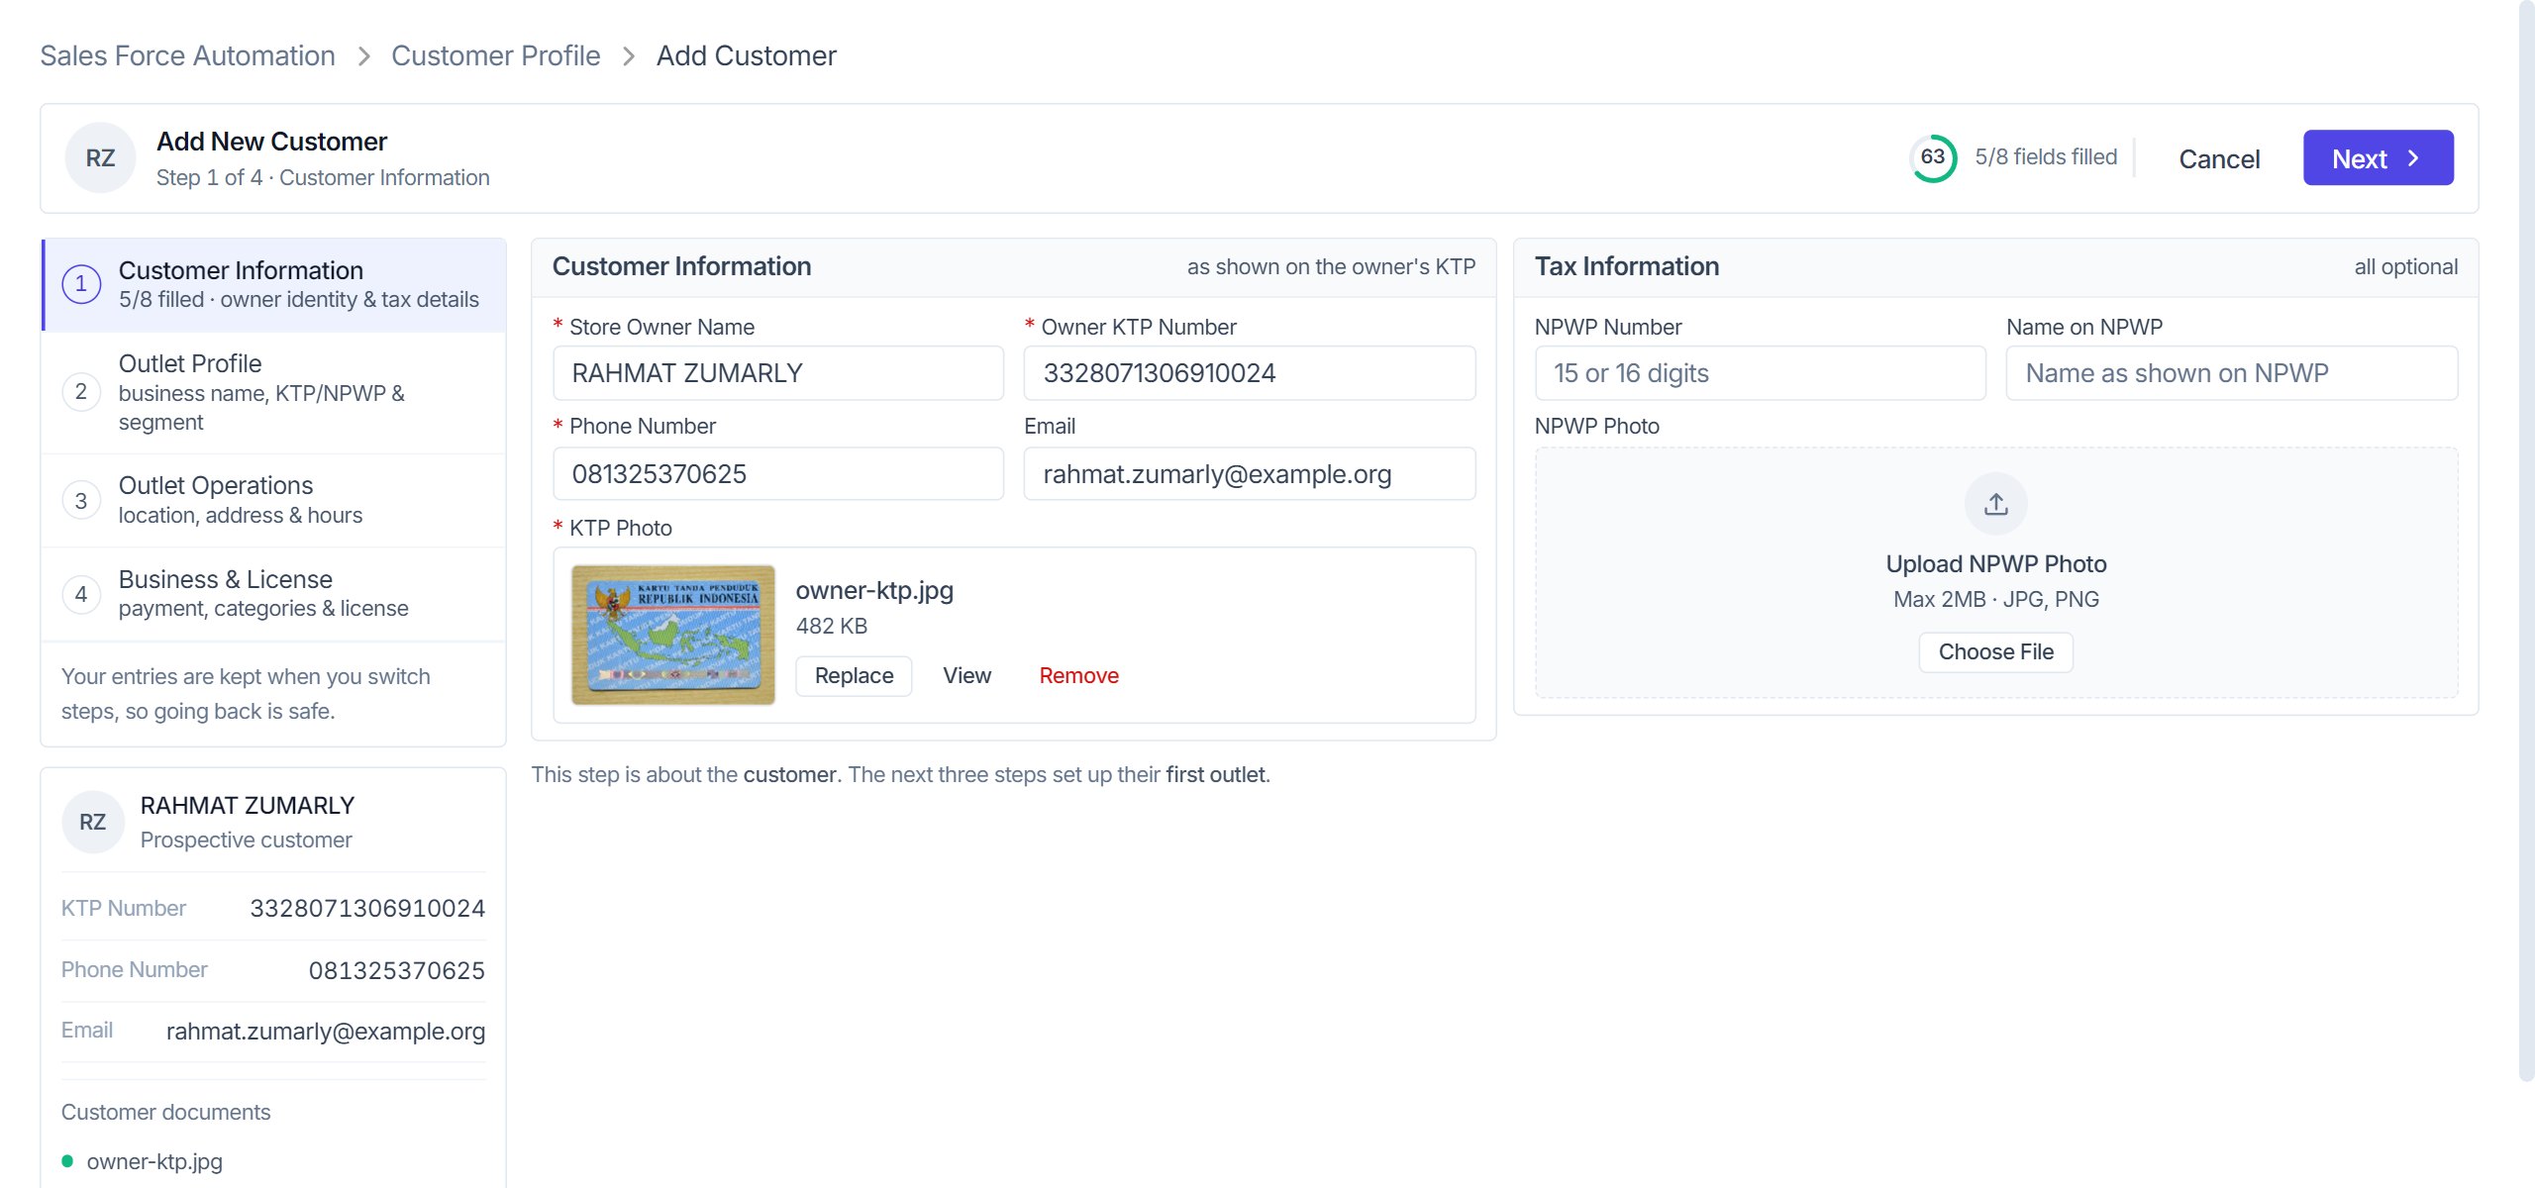Image resolution: width=2535 pixels, height=1188 pixels.
Task: Remove the uploaded KTP photo
Action: 1078,676
